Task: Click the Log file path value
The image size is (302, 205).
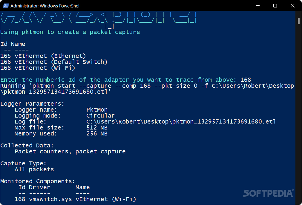Action: point(181,122)
